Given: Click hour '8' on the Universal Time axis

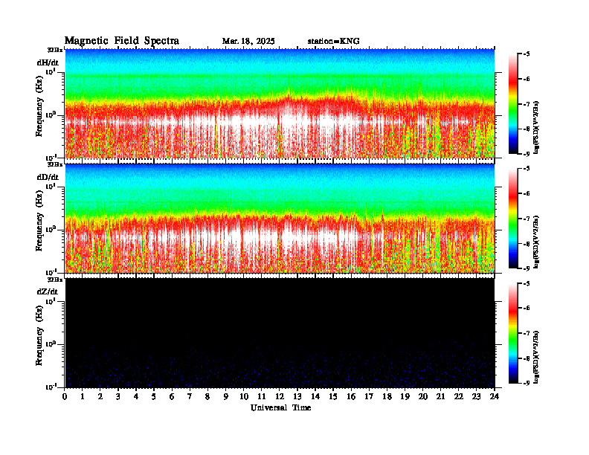Looking at the screenshot, I should pos(207,396).
